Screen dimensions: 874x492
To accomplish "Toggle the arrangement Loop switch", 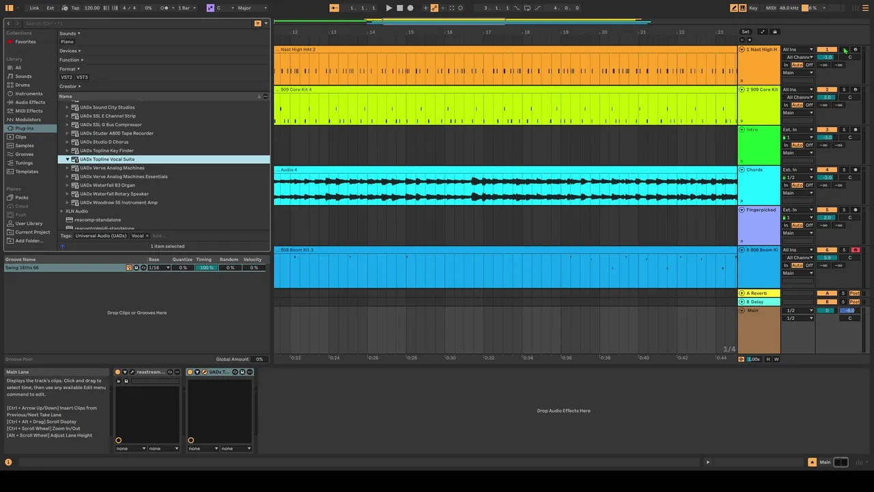I will point(527,8).
